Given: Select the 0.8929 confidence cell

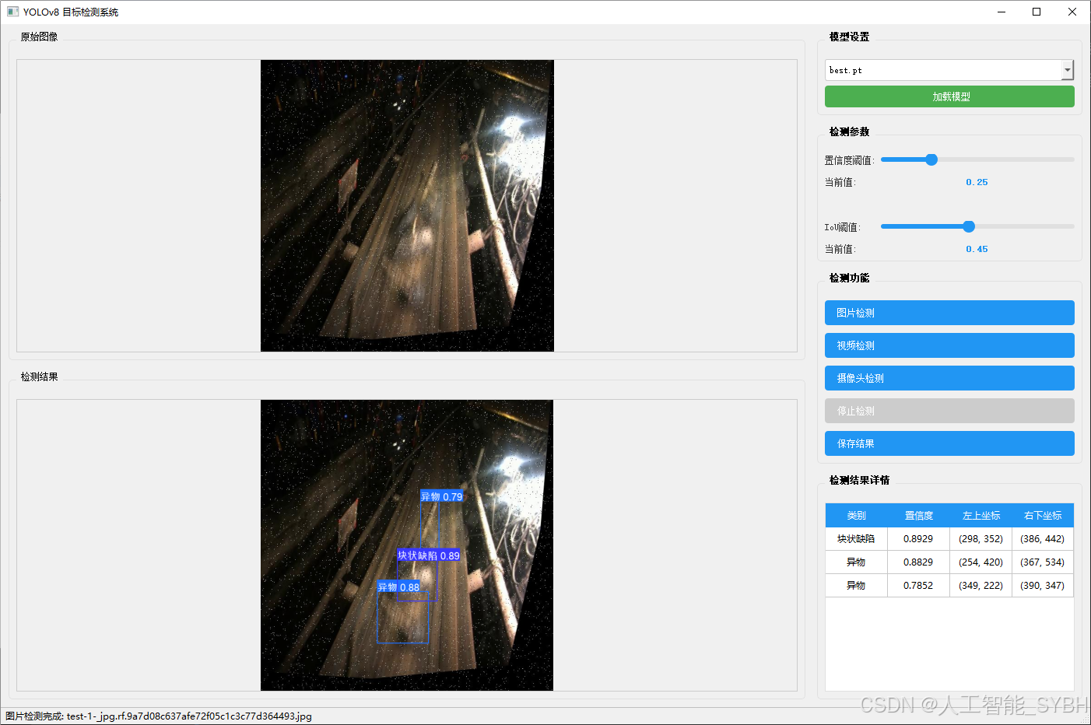Looking at the screenshot, I should (918, 539).
